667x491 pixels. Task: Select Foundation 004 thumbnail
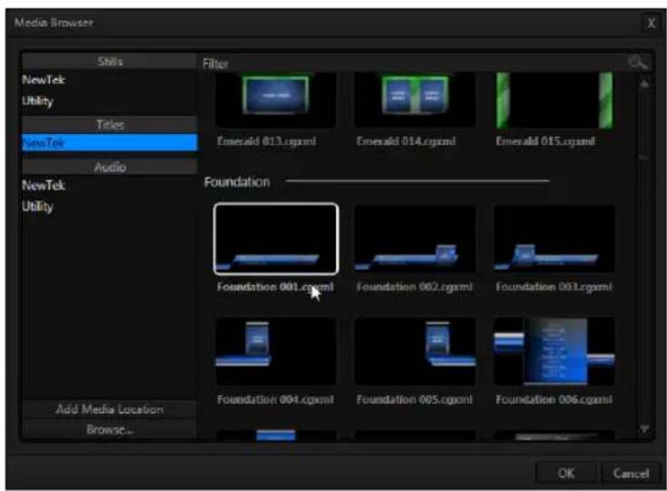coord(276,351)
